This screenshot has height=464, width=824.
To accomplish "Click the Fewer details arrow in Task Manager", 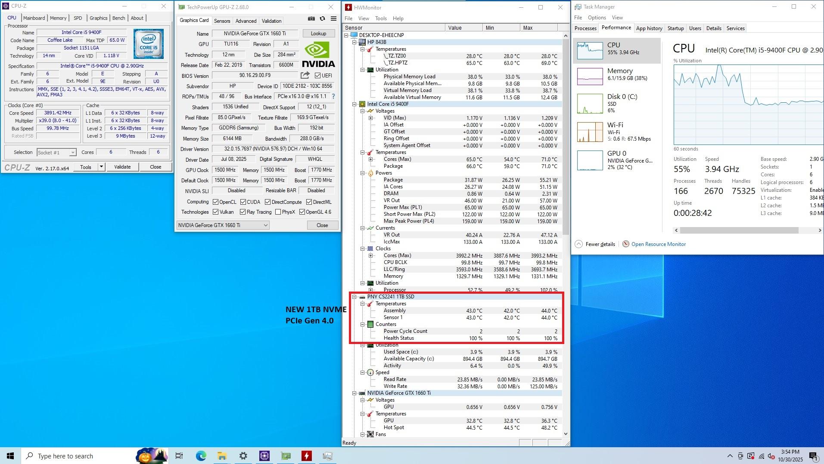I will [x=578, y=244].
